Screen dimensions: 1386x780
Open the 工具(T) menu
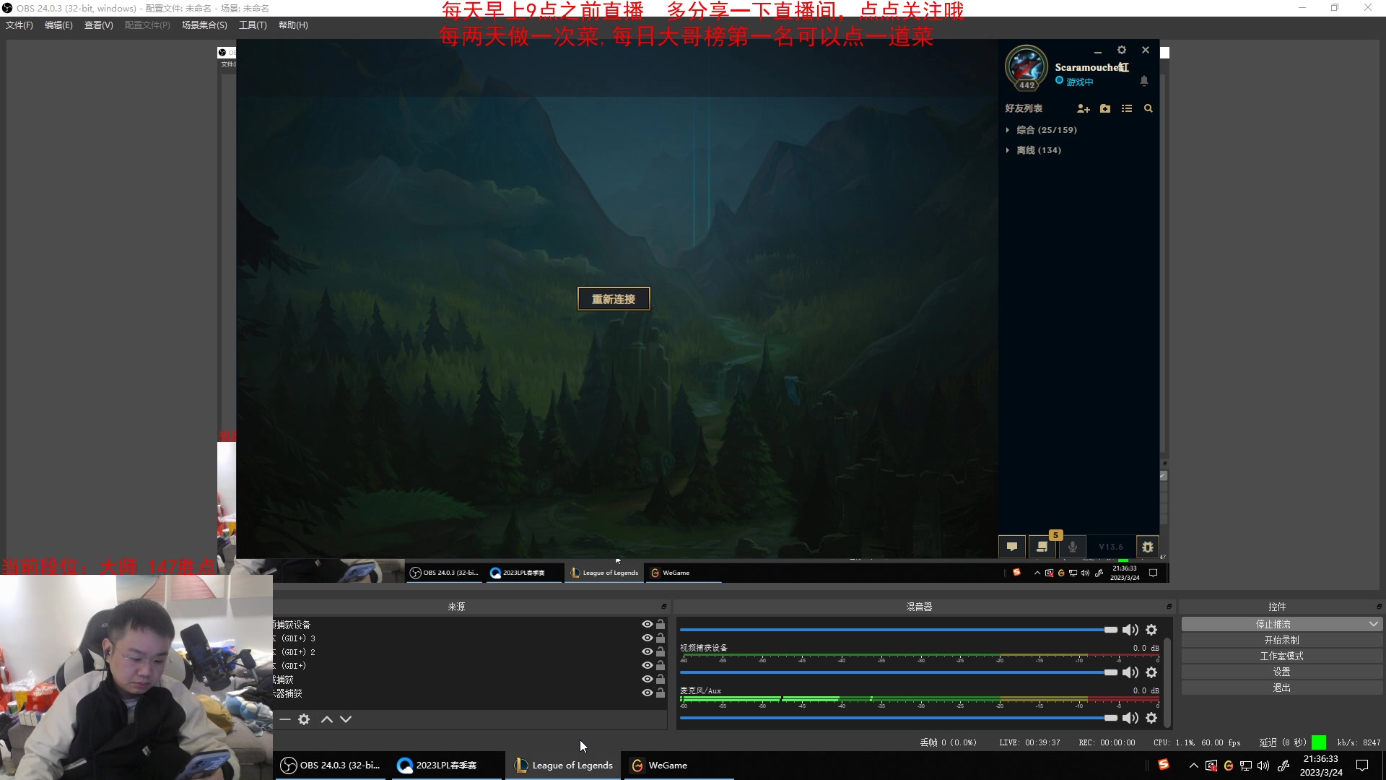253,25
